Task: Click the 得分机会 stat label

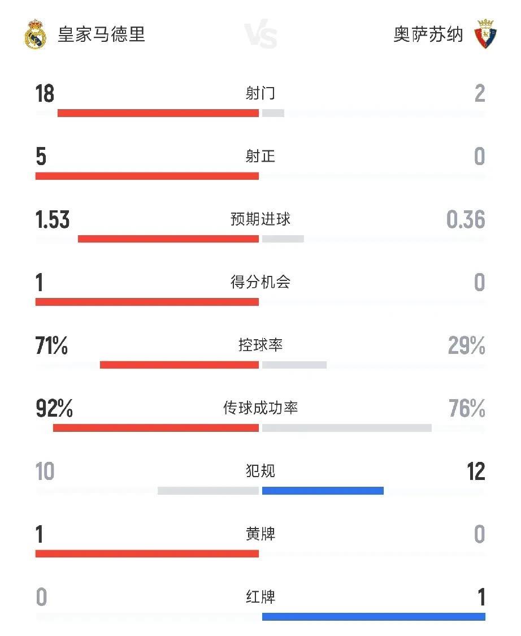Action: [260, 282]
